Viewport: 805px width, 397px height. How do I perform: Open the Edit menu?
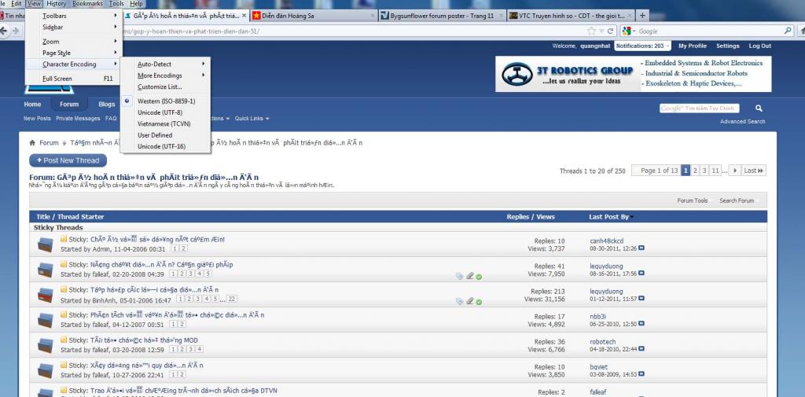coord(17,4)
